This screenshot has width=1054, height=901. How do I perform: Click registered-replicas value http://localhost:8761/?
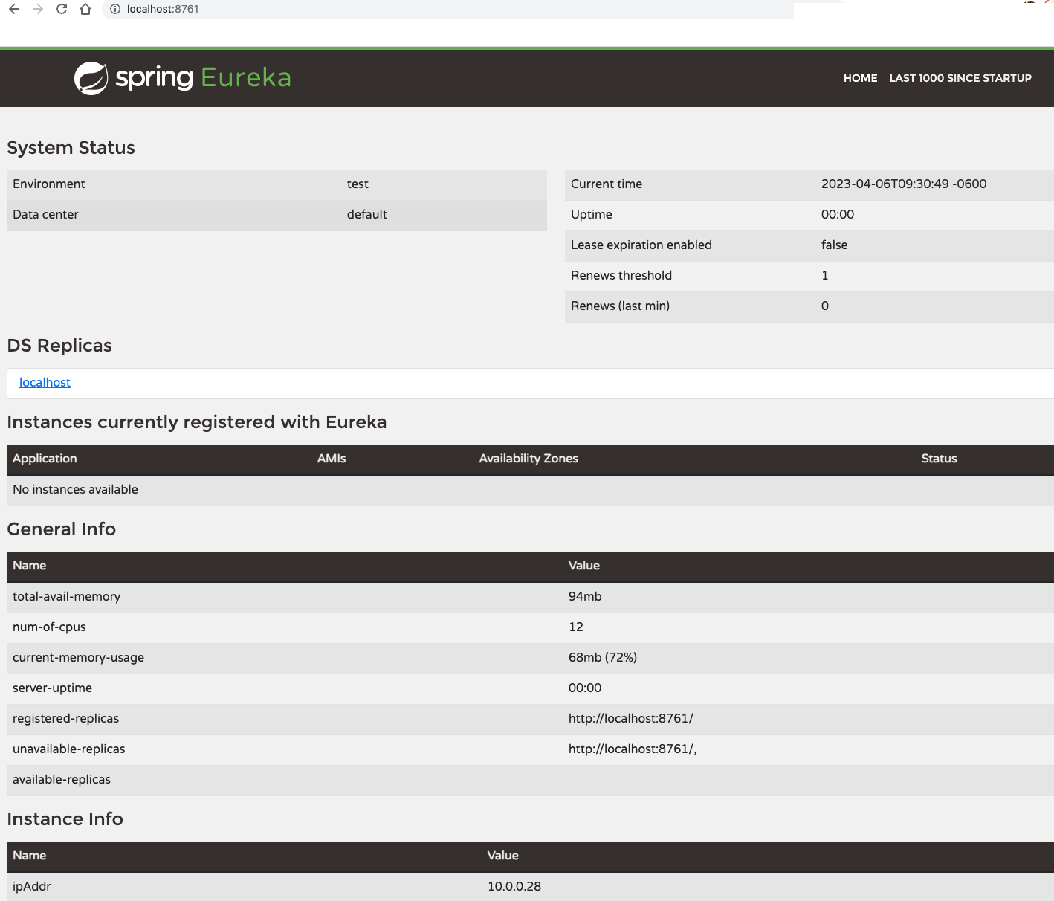[x=631, y=719]
